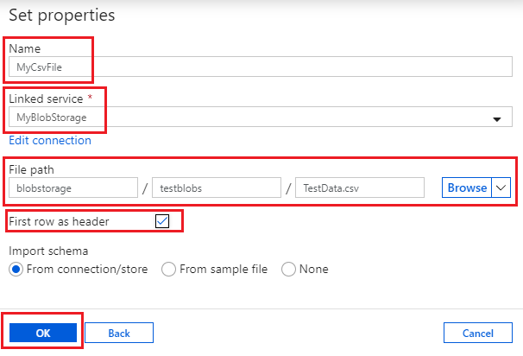Click the Set properties heading
Screen dimensions: 523x356
pyautogui.click(x=61, y=15)
